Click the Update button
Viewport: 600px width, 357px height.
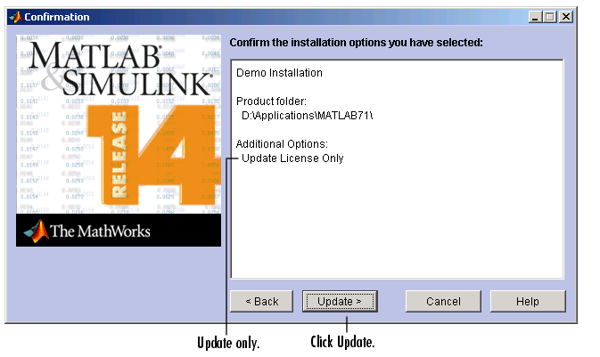340,301
